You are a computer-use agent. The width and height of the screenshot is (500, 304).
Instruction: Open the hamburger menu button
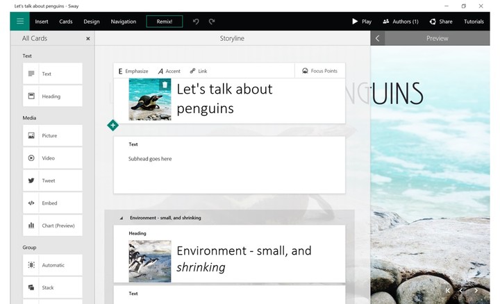click(19, 22)
